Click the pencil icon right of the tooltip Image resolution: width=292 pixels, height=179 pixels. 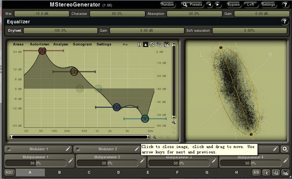[x=275, y=149]
